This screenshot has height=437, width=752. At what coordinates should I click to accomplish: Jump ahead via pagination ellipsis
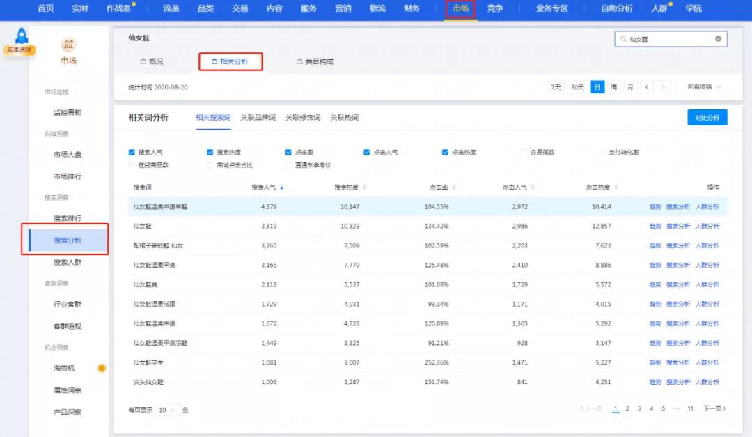pos(677,408)
